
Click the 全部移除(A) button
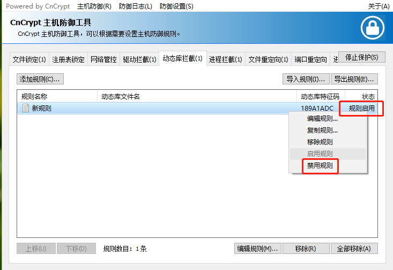(354, 249)
